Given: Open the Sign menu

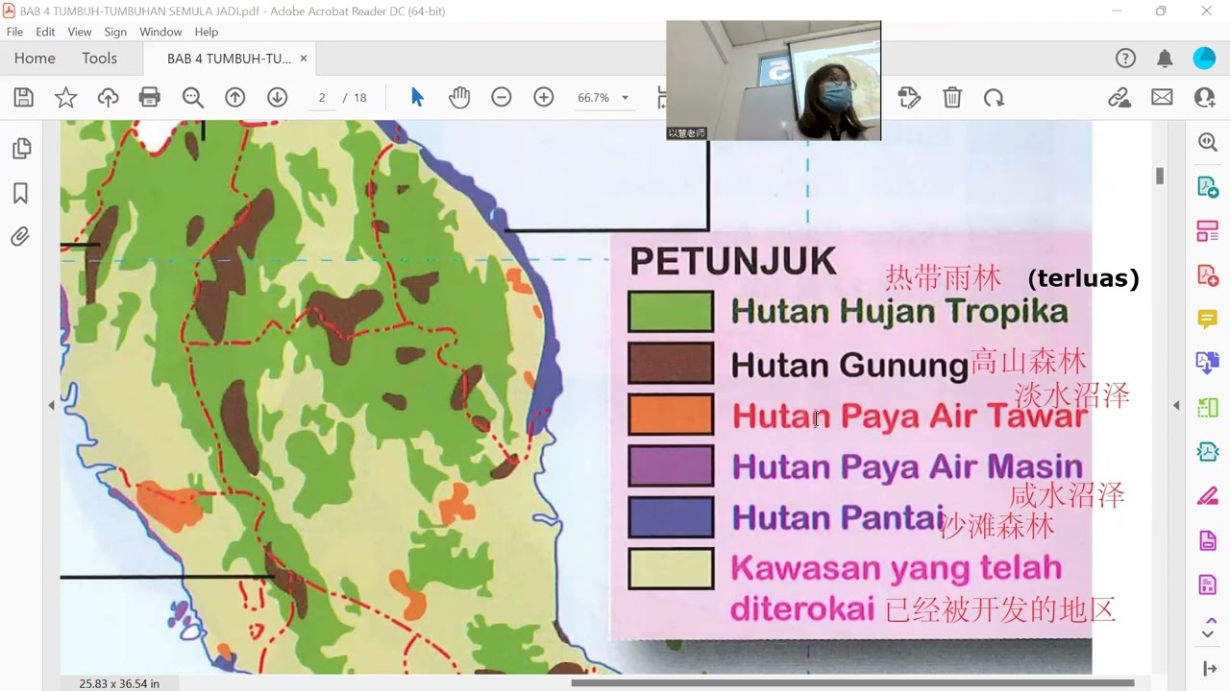Looking at the screenshot, I should tap(115, 32).
